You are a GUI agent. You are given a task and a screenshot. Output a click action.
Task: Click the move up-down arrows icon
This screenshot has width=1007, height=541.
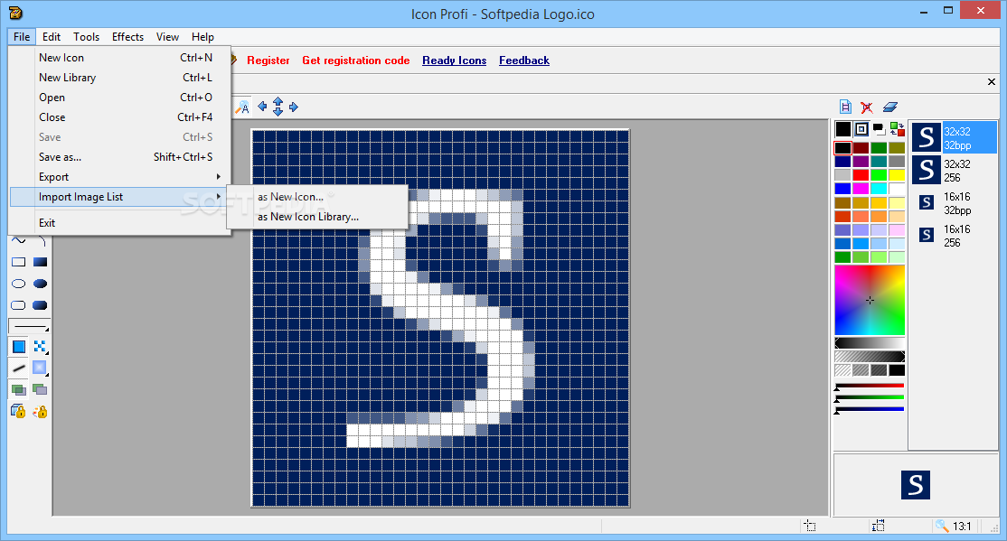pos(278,107)
